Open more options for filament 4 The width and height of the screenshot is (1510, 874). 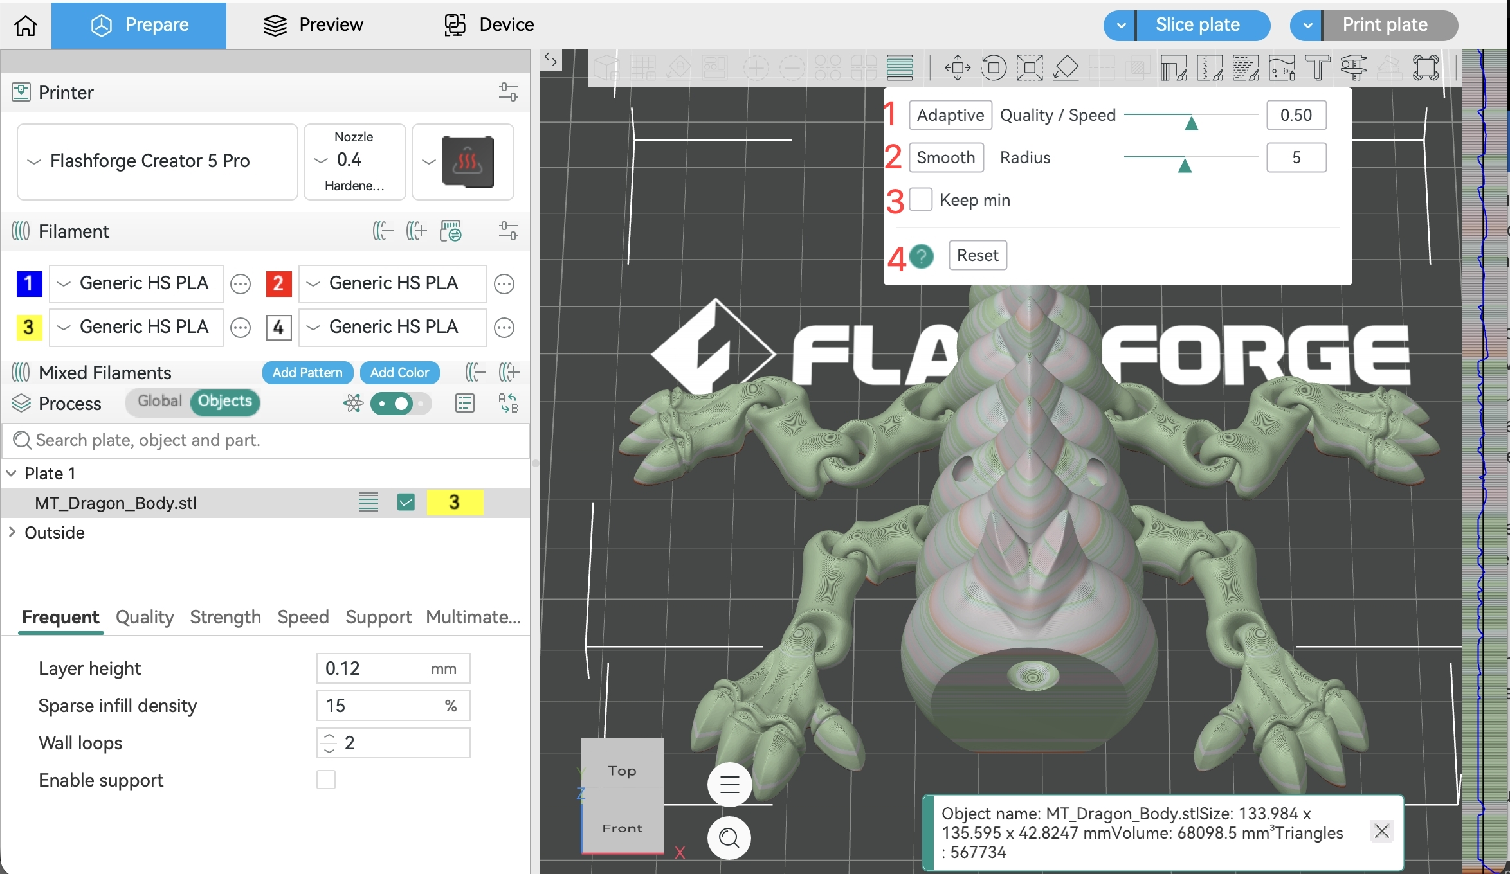[x=504, y=328]
